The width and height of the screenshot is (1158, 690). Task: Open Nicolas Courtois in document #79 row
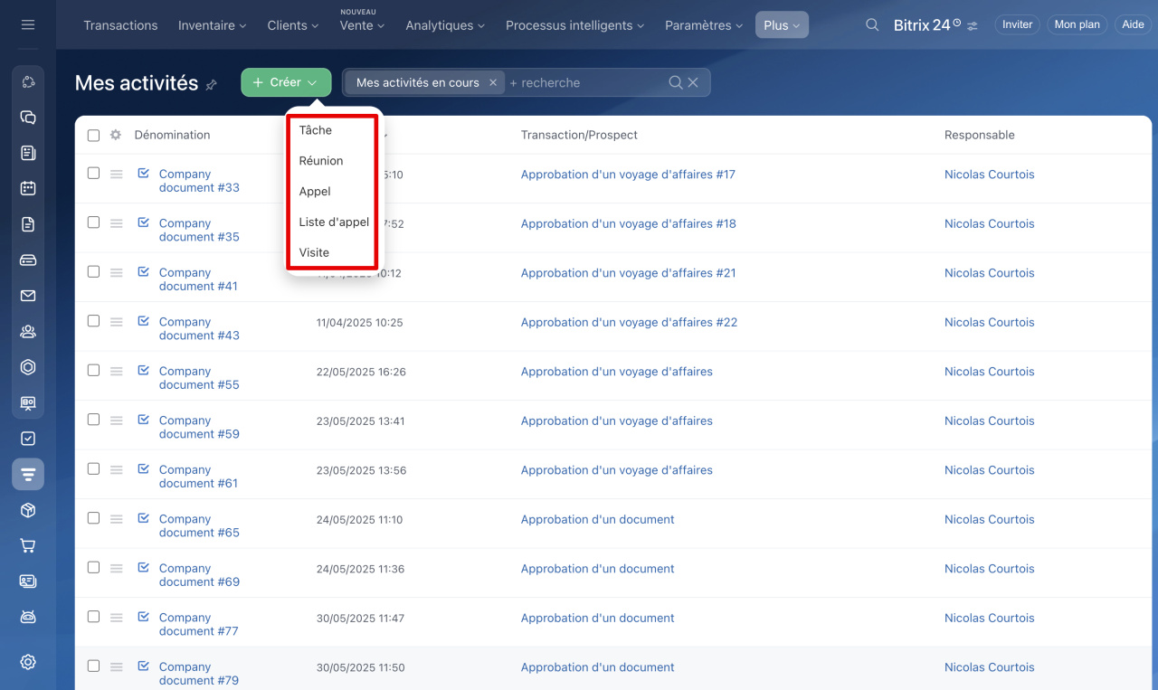989,667
